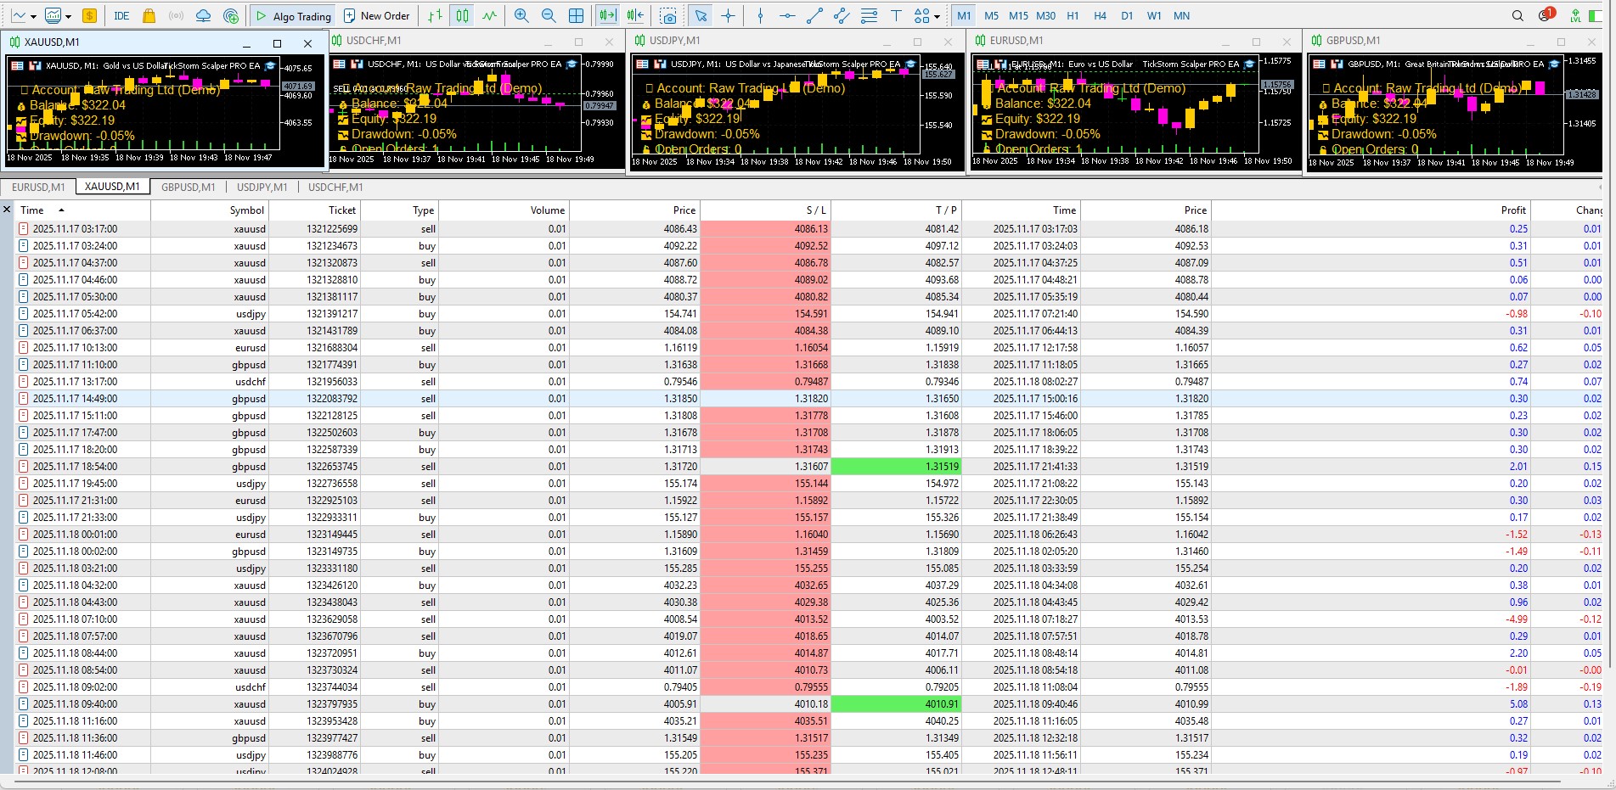Viewport: 1616px width, 790px height.
Task: Toggle Algo Trading on or off
Action: click(293, 15)
